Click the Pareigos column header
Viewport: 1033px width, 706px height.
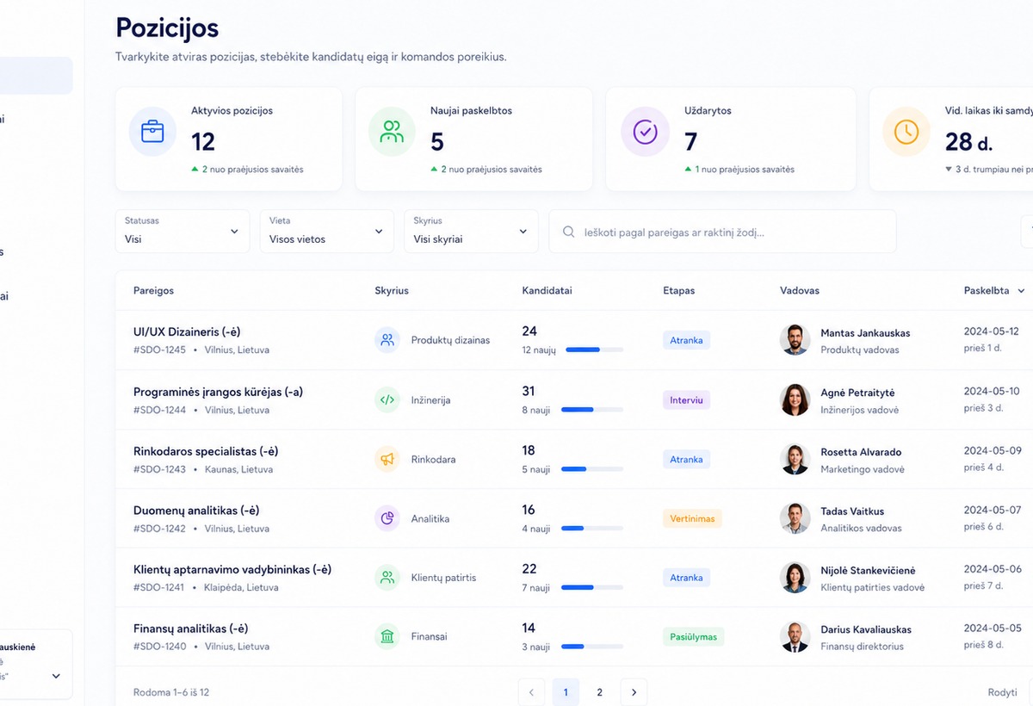click(x=153, y=291)
